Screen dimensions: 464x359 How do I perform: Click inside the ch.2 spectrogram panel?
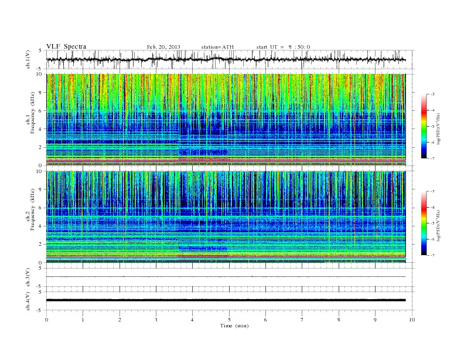click(x=226, y=217)
